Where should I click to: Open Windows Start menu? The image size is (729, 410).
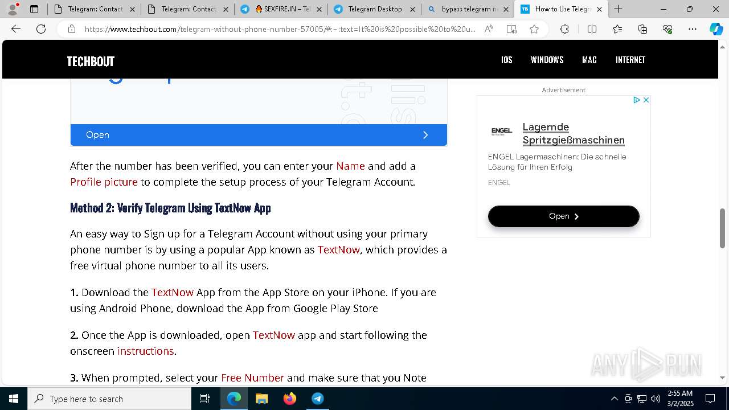(x=14, y=399)
